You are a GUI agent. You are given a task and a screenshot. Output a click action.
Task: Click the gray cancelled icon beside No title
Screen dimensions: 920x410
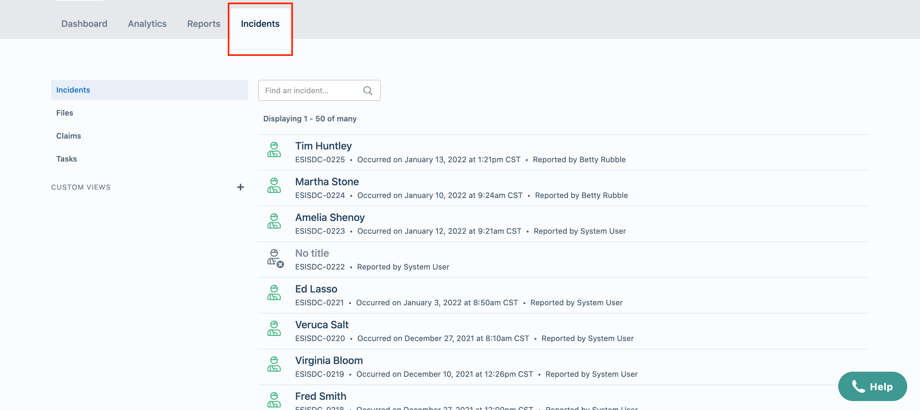[x=275, y=258]
